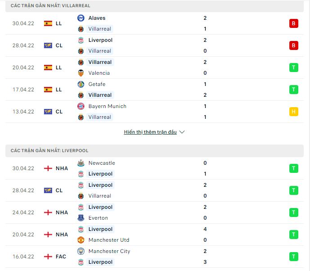Open the Alaves team name link
310x271 pixels.
tap(97, 18)
